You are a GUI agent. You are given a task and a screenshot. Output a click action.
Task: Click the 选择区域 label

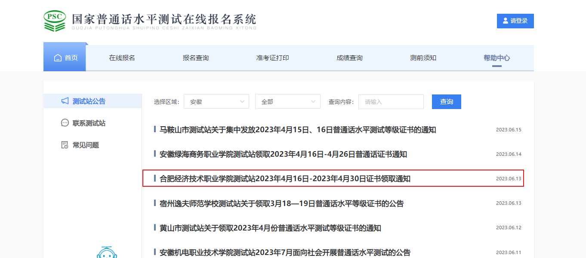[x=167, y=102]
